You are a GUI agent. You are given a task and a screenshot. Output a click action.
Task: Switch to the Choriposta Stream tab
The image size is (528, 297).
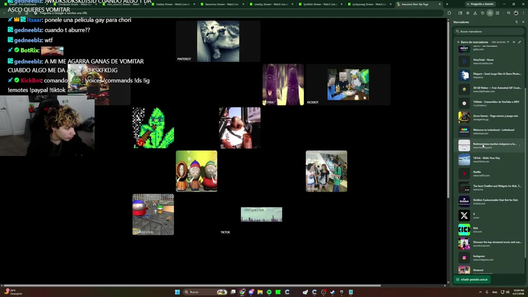pos(75,4)
